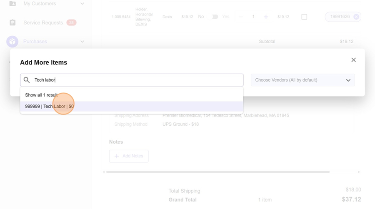Toggle the No/Yes switch
The height and width of the screenshot is (209, 375).
pyautogui.click(x=215, y=17)
